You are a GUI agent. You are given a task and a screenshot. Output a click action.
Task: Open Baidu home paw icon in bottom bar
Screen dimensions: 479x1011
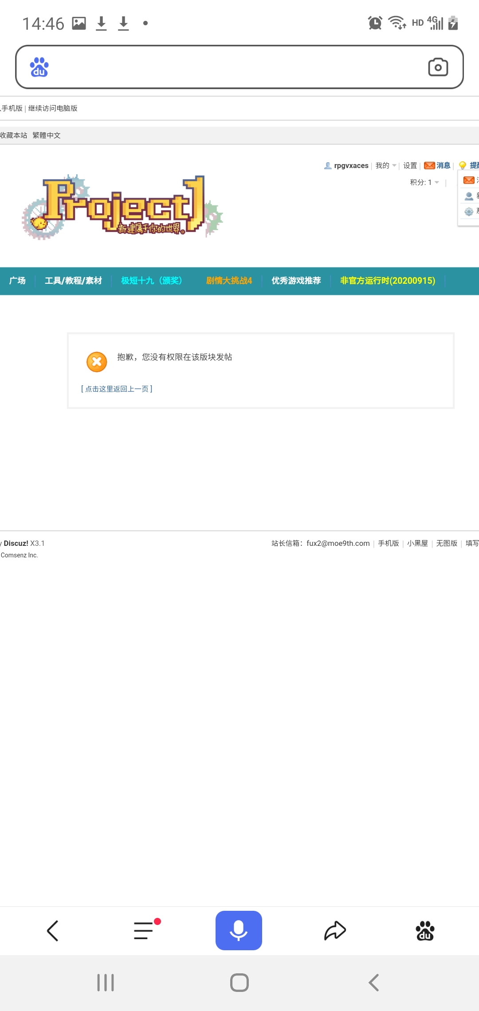point(425,930)
